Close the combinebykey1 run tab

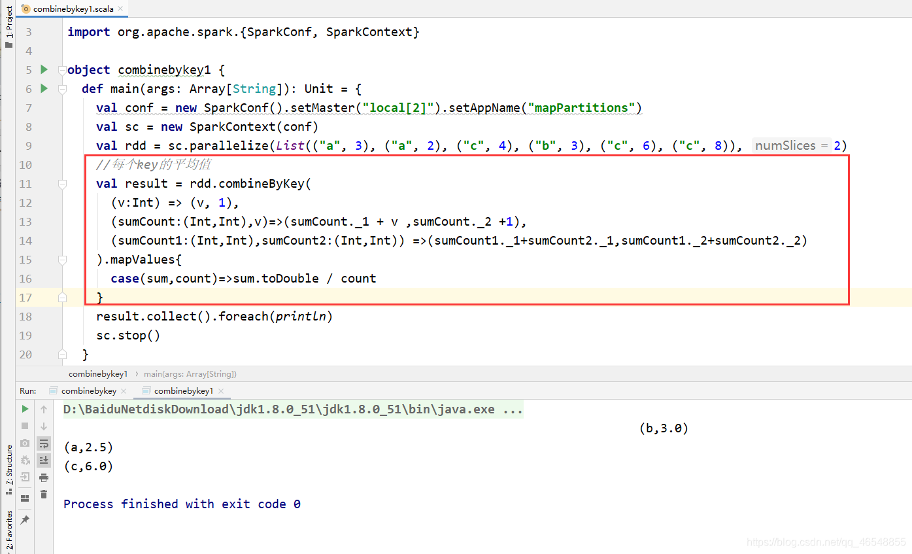pyautogui.click(x=222, y=391)
